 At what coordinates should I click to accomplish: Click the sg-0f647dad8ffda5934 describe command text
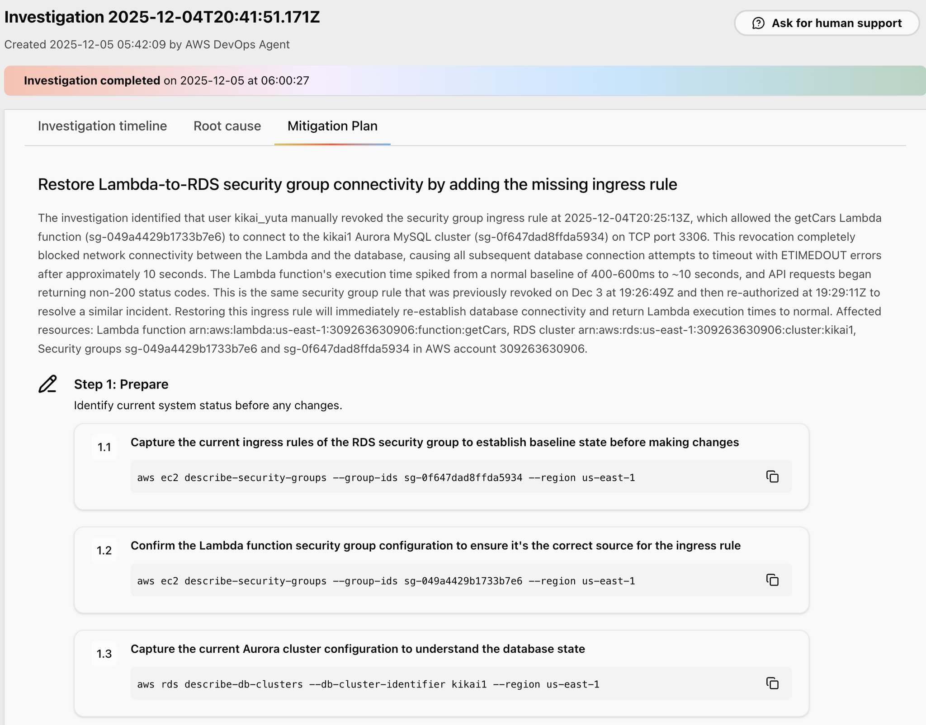click(386, 477)
